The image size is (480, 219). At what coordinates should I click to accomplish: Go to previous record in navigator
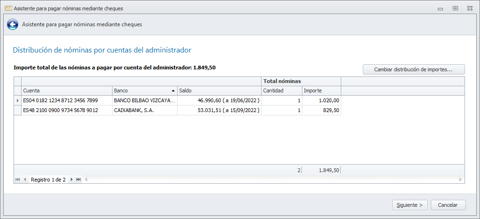[25, 180]
